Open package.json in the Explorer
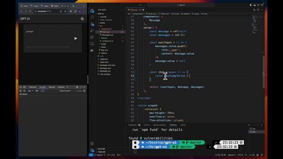The height and width of the screenshot is (159, 283). tap(105, 68)
